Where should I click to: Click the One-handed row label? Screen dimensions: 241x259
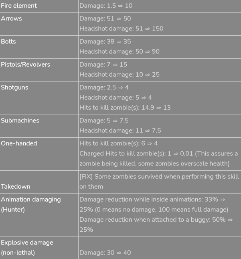point(19,143)
